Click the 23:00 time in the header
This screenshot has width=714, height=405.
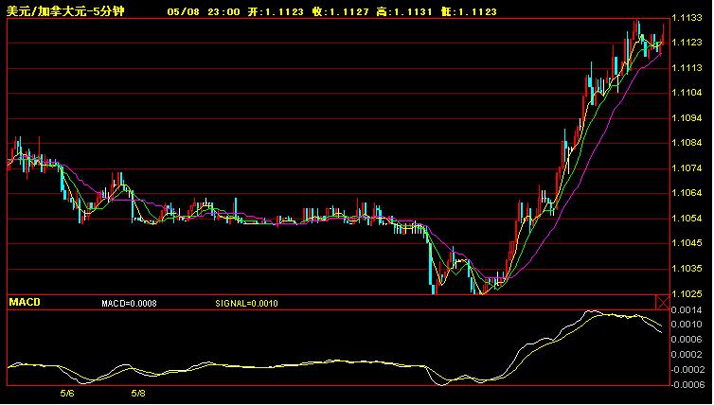coord(223,12)
